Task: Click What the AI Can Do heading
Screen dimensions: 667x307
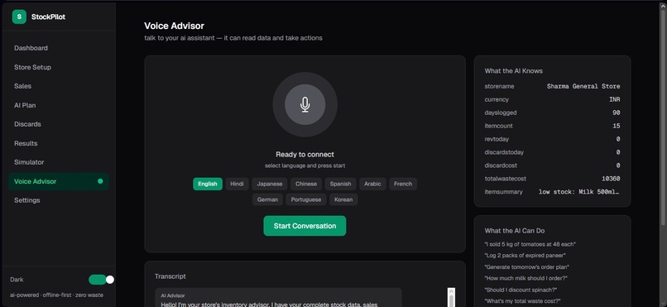Action: (x=514, y=231)
